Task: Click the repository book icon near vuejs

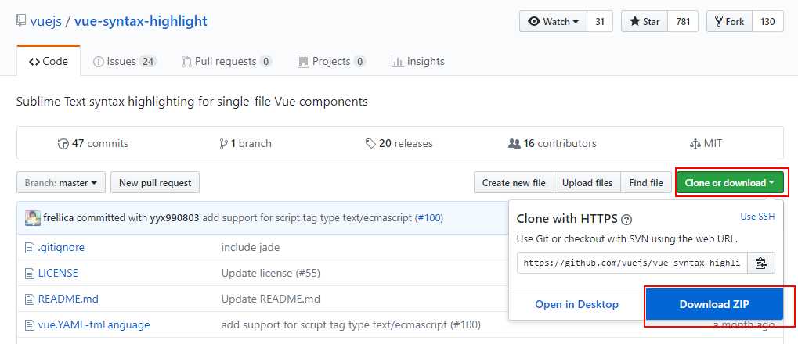Action: (x=21, y=21)
